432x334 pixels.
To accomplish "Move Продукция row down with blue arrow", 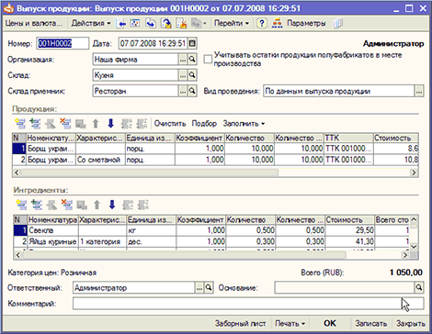I will pyautogui.click(x=111, y=124).
